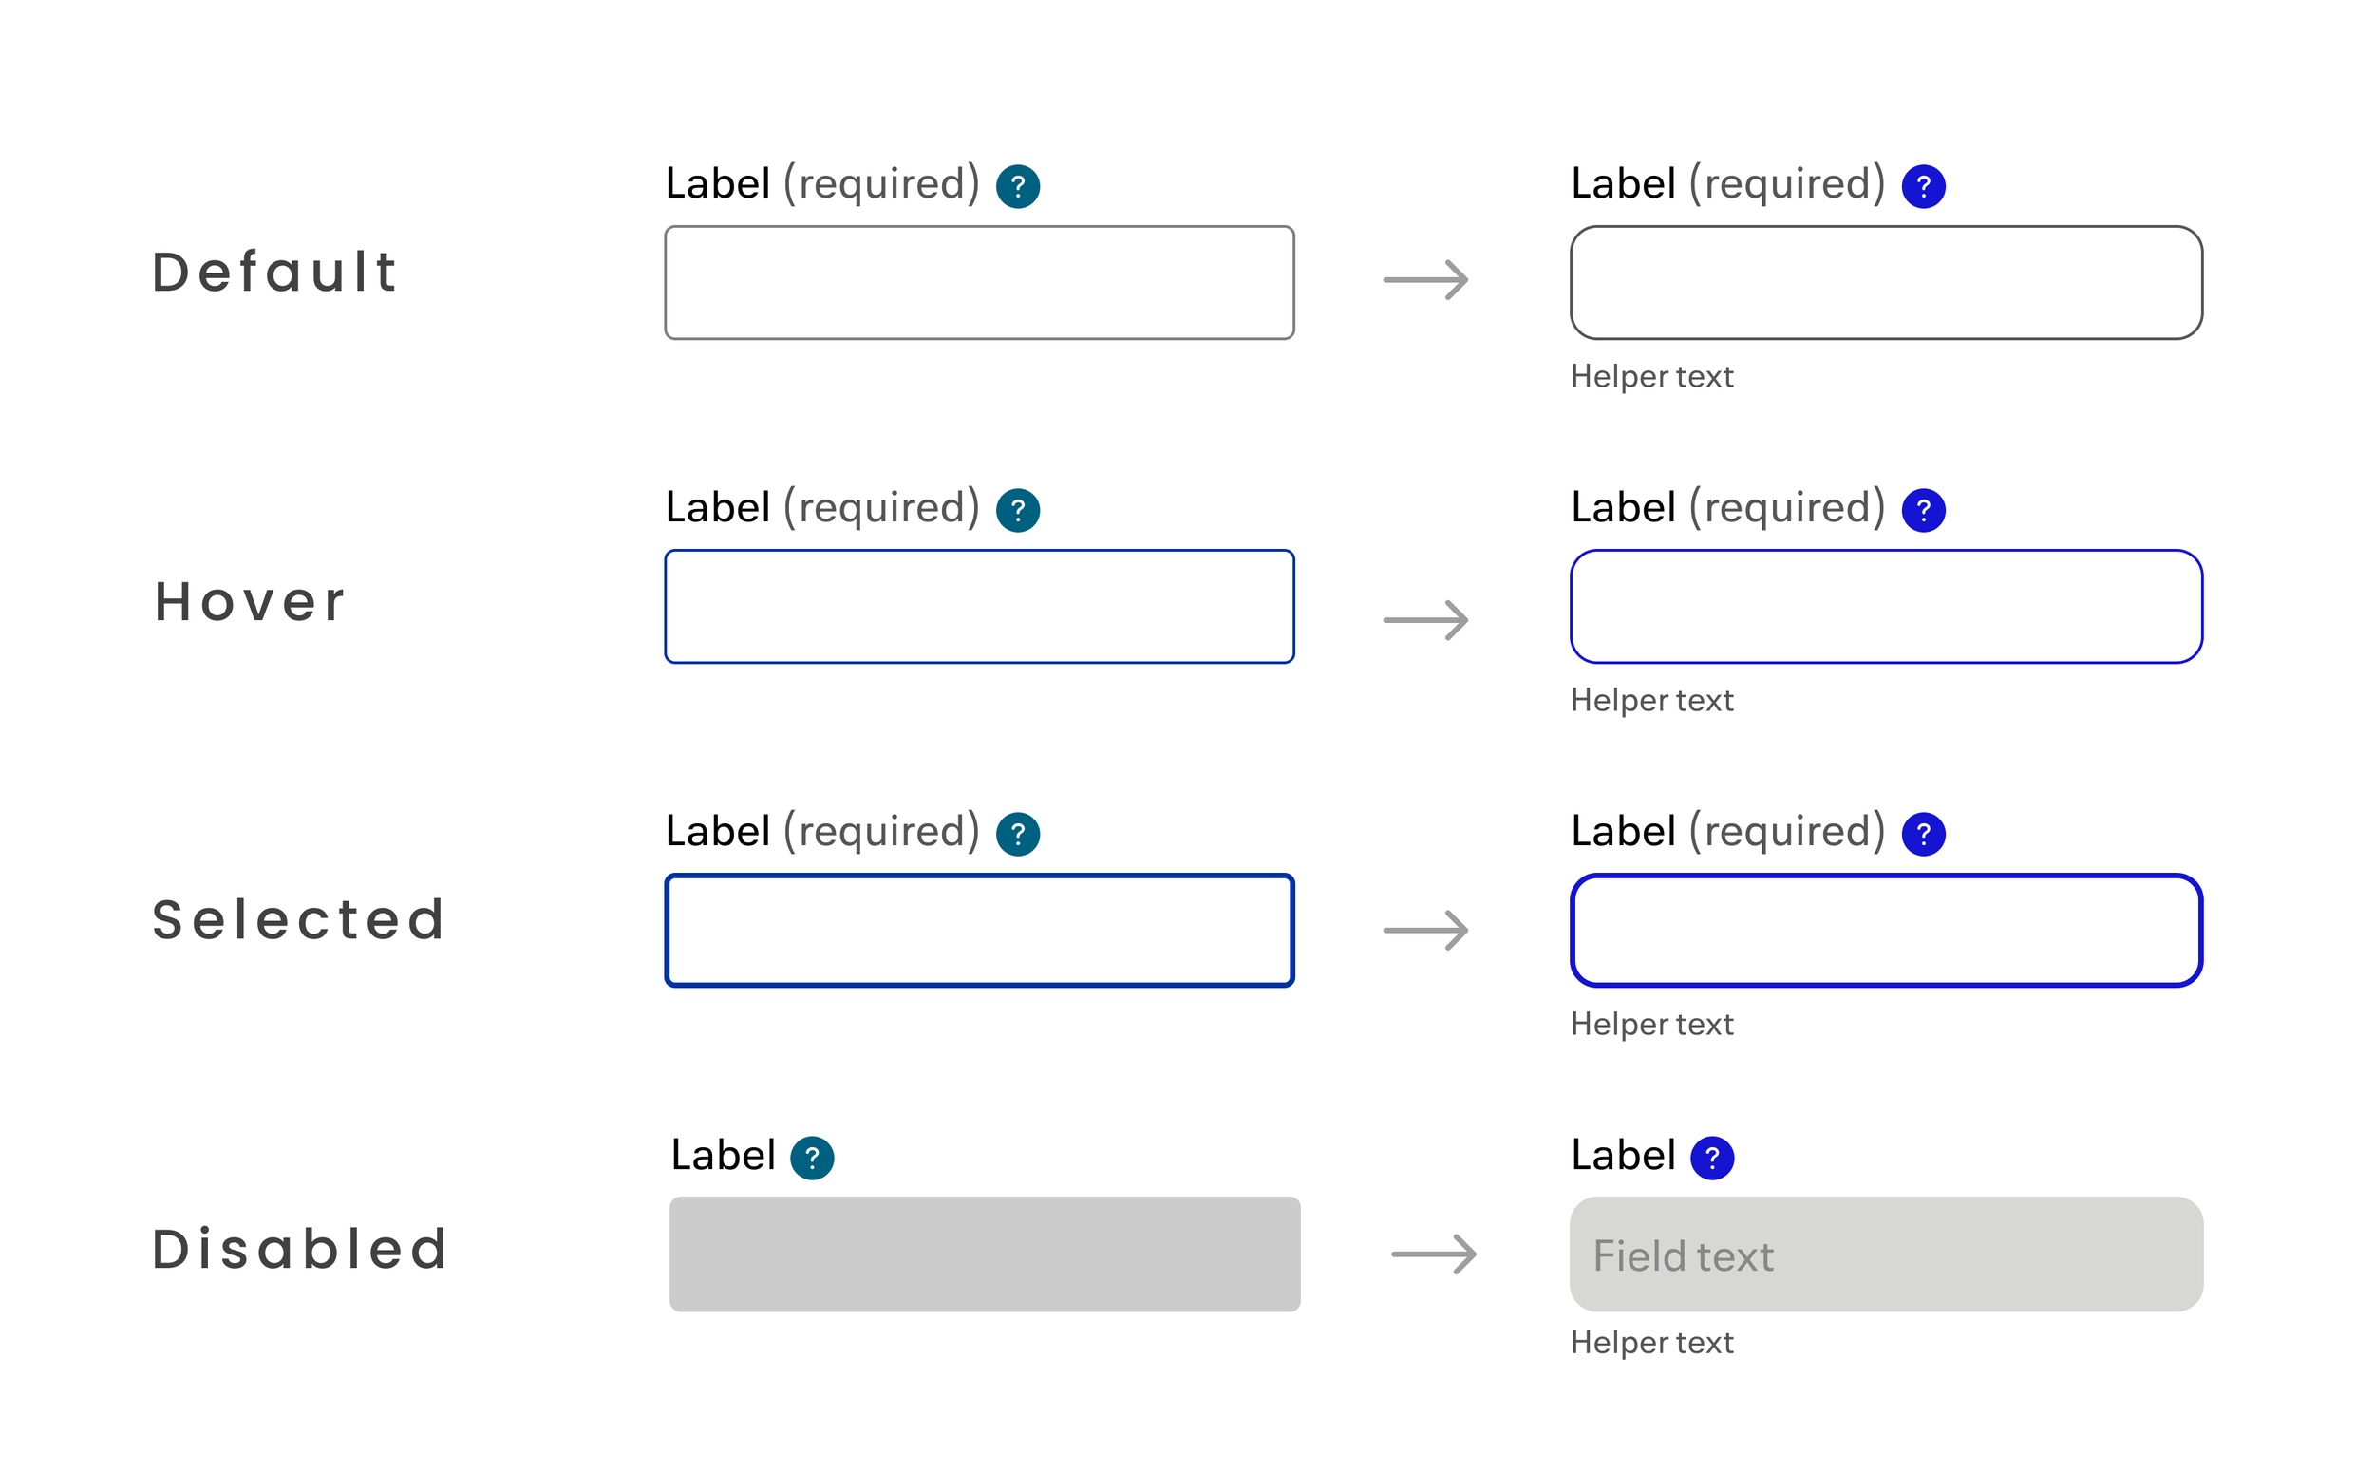Click the arrow icon in the Hover row

pos(1424,620)
